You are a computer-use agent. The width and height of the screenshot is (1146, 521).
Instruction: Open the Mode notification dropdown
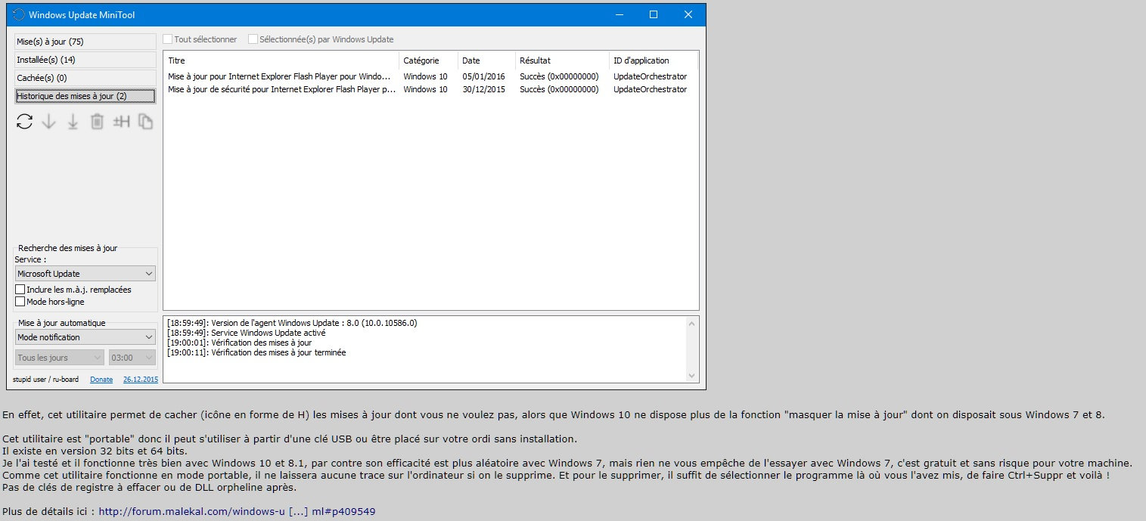coord(85,337)
